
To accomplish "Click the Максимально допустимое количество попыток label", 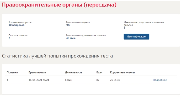I will [x=143, y=24].
